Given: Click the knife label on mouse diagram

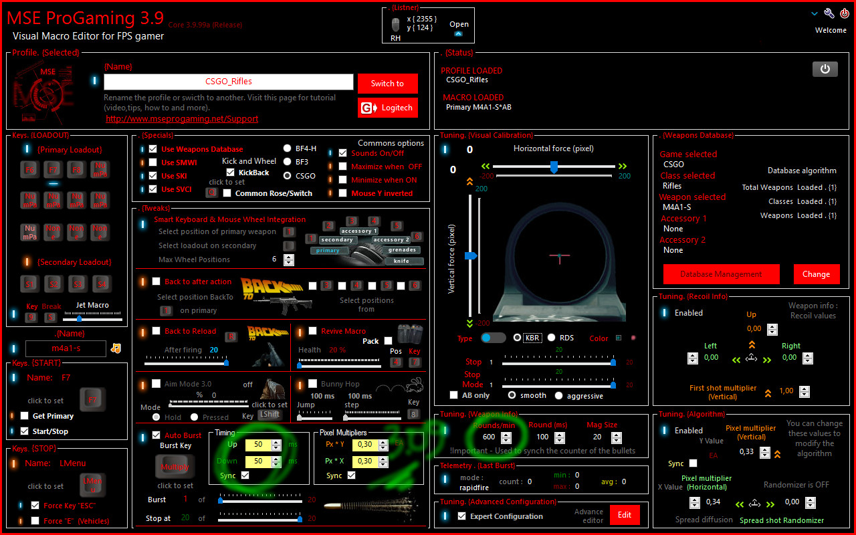Looking at the screenshot, I should [402, 261].
